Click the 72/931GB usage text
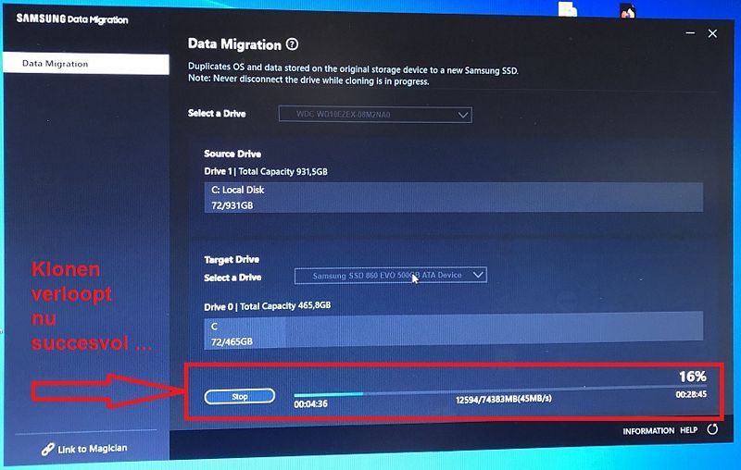This screenshot has height=470, width=741. pyautogui.click(x=232, y=205)
